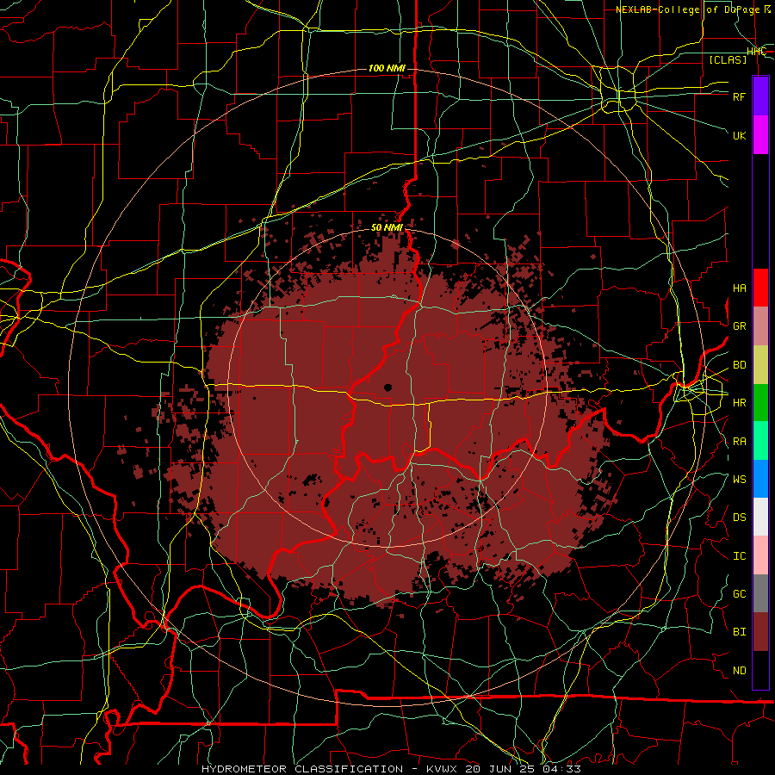Click the WS blue legend swatch
Viewport: 775px width, 775px height.
pyautogui.click(x=760, y=479)
